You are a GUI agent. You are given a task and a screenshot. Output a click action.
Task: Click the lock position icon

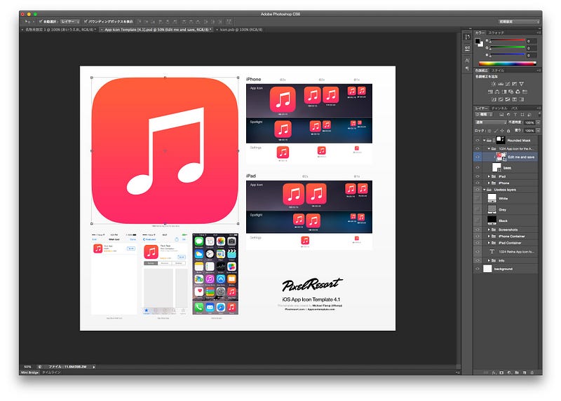tap(502, 131)
